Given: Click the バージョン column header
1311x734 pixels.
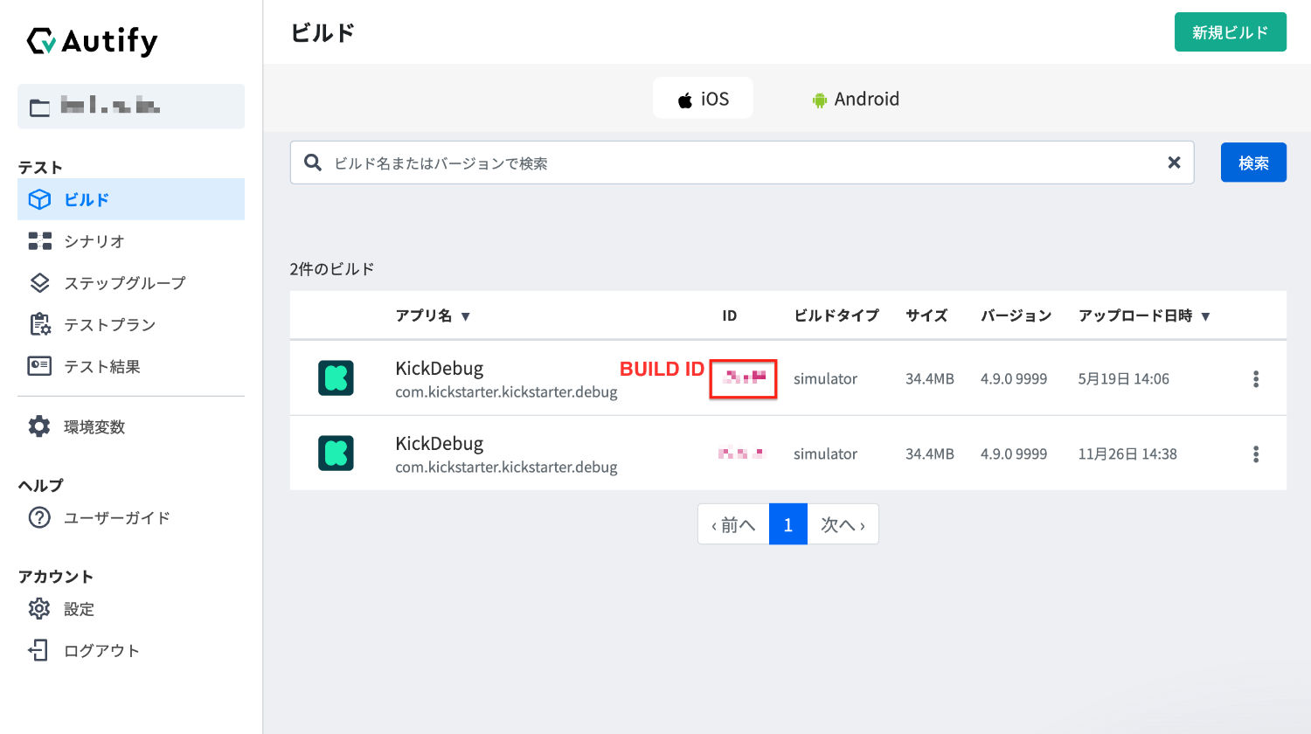Looking at the screenshot, I should tap(1016, 315).
